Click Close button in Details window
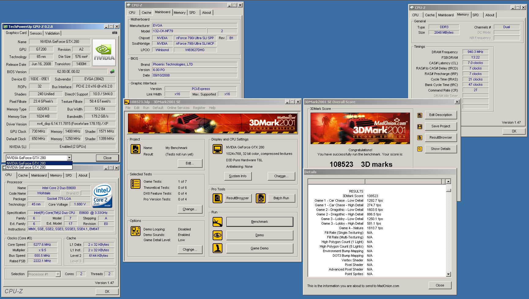The height and width of the screenshot is (299, 529). click(x=440, y=285)
